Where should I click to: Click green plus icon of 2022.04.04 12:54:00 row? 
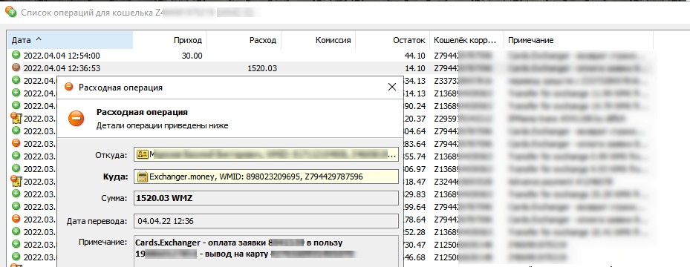pos(16,55)
